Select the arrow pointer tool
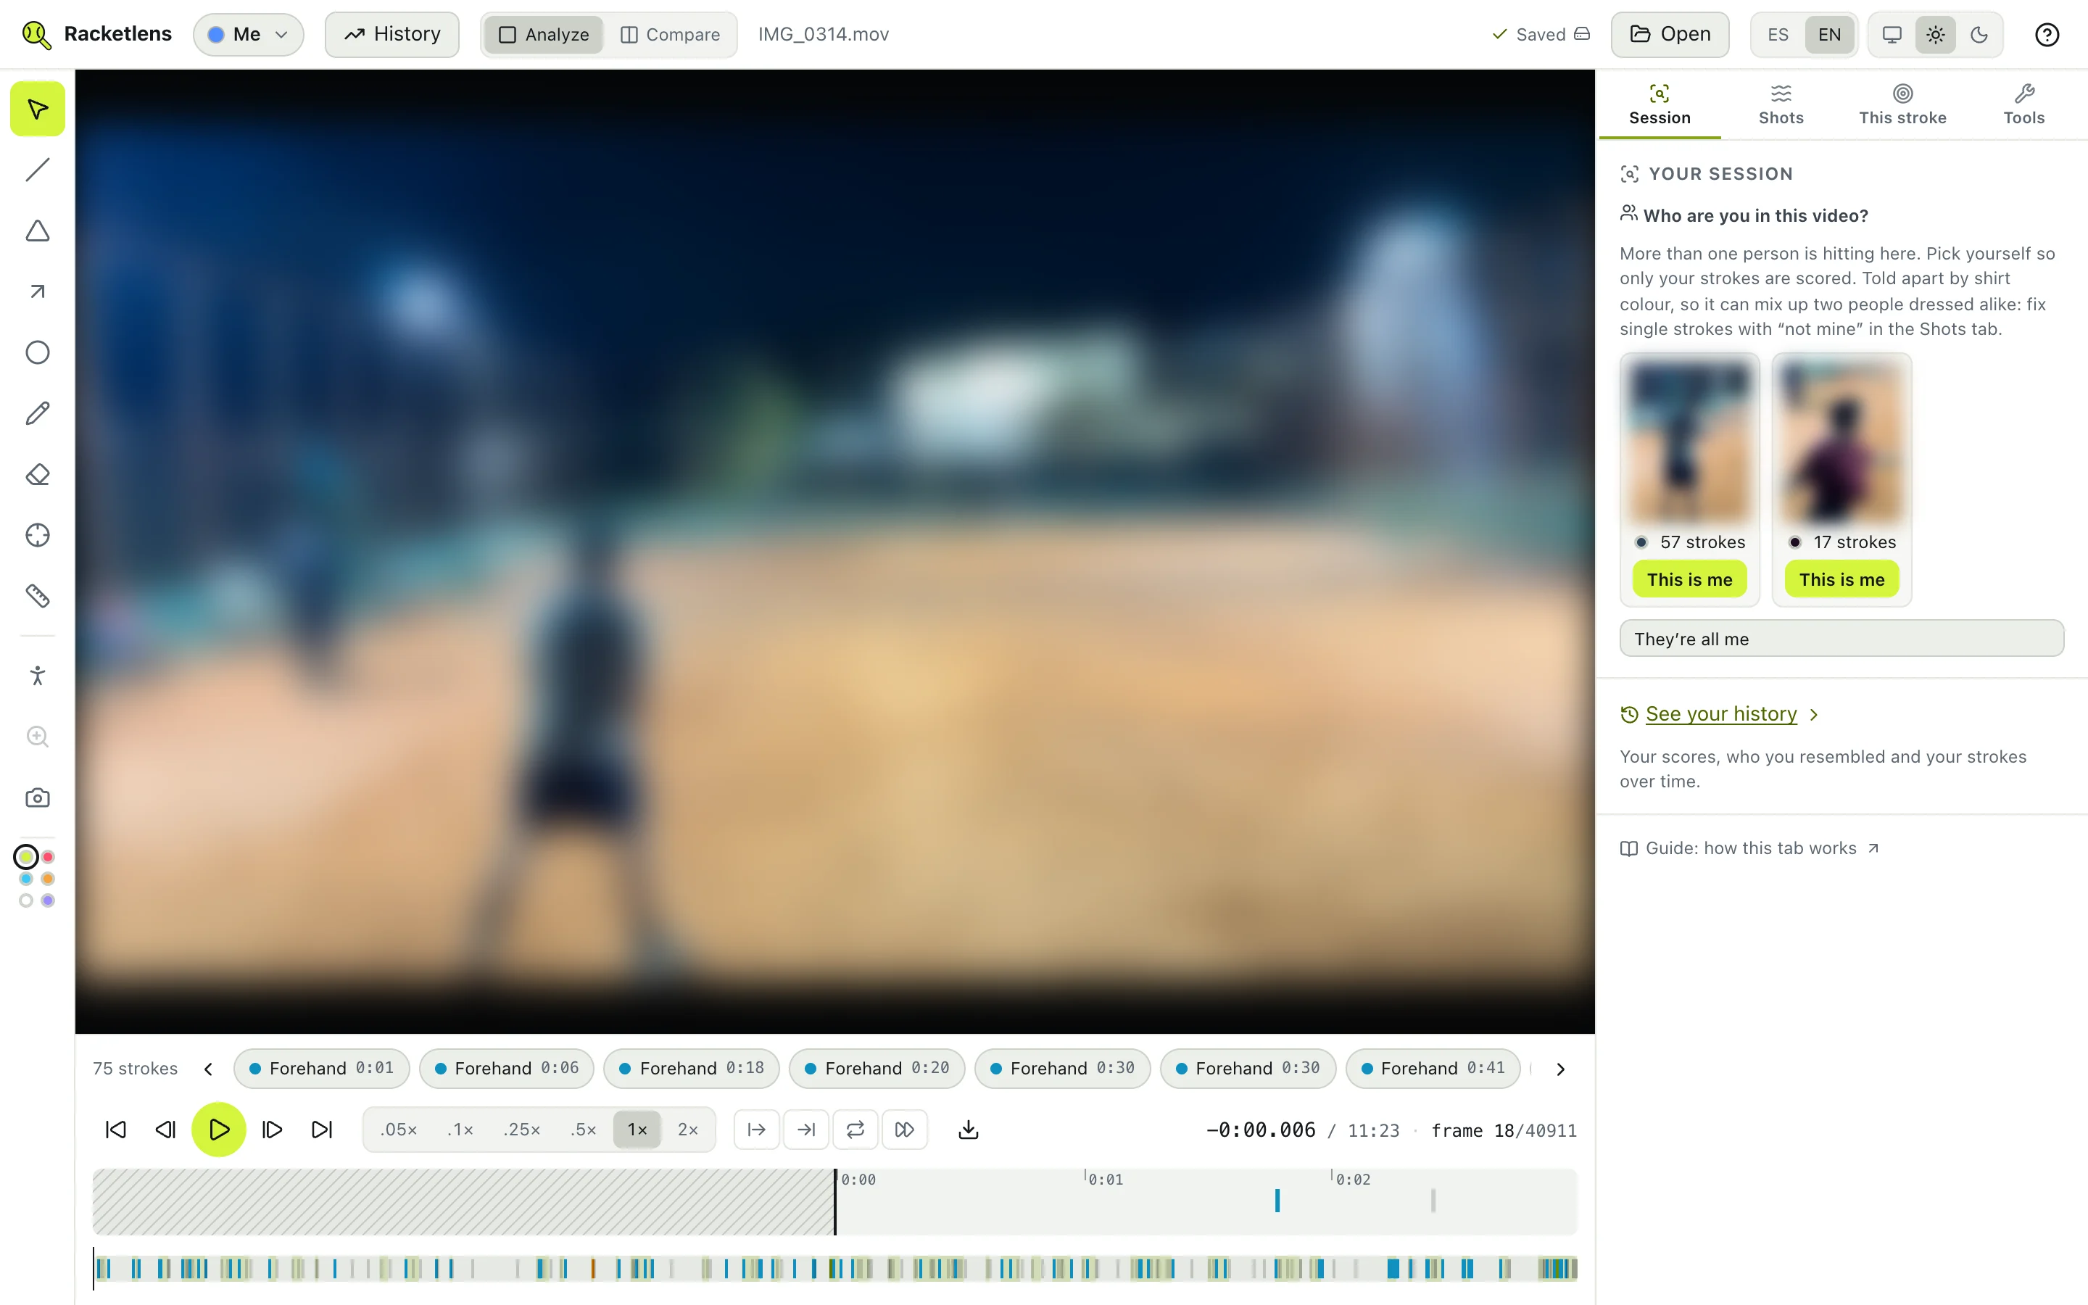 pos(37,109)
